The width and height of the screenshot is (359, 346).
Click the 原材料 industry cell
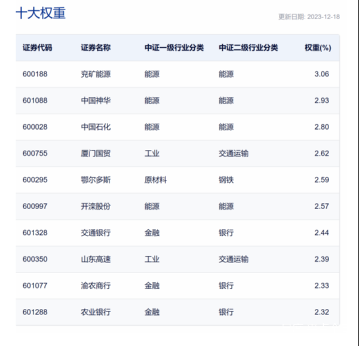[x=155, y=180]
